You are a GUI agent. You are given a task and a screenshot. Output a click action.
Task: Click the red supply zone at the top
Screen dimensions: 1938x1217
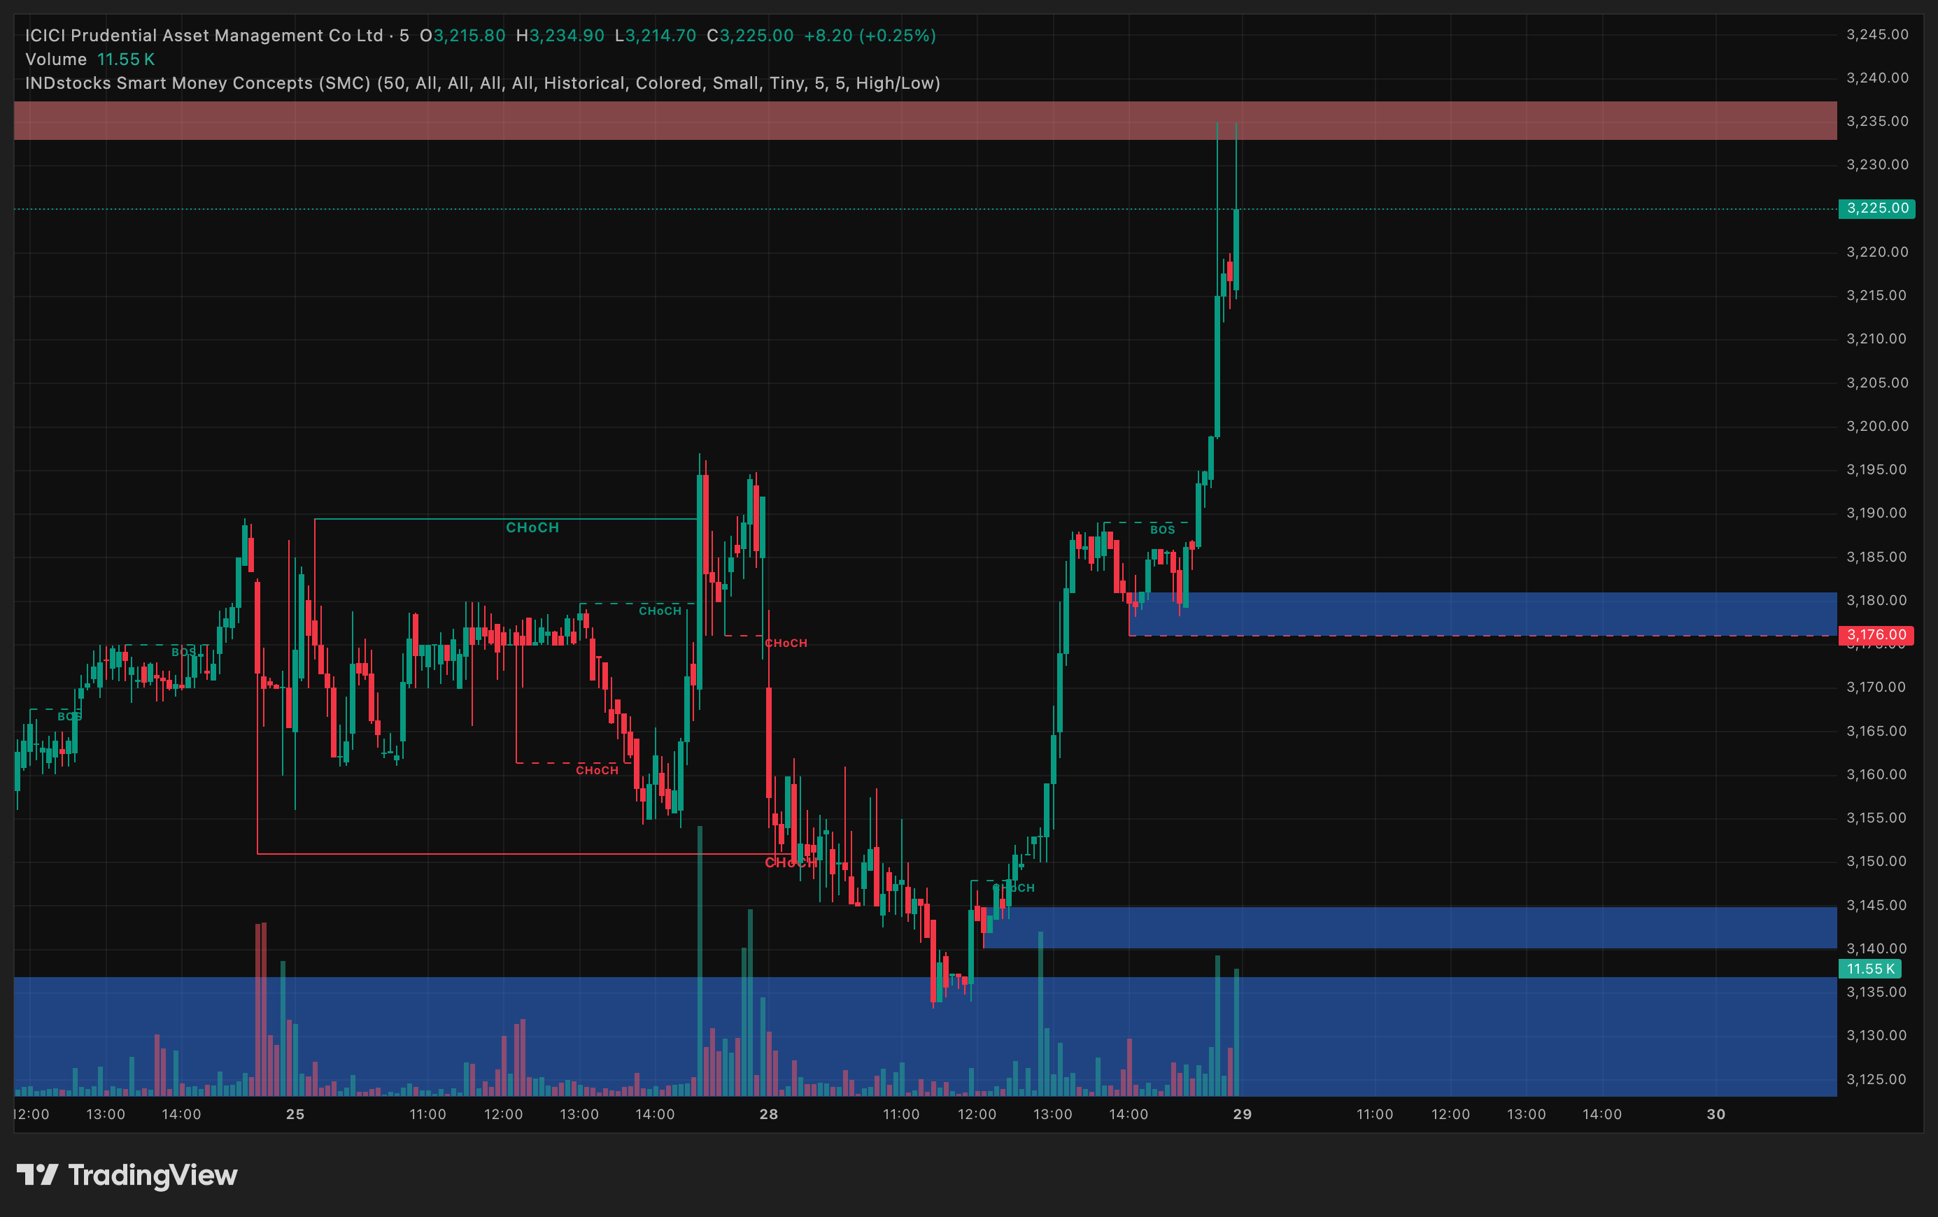point(926,121)
